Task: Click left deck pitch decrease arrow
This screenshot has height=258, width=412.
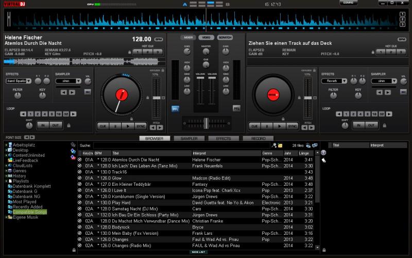Action: click(153, 127)
